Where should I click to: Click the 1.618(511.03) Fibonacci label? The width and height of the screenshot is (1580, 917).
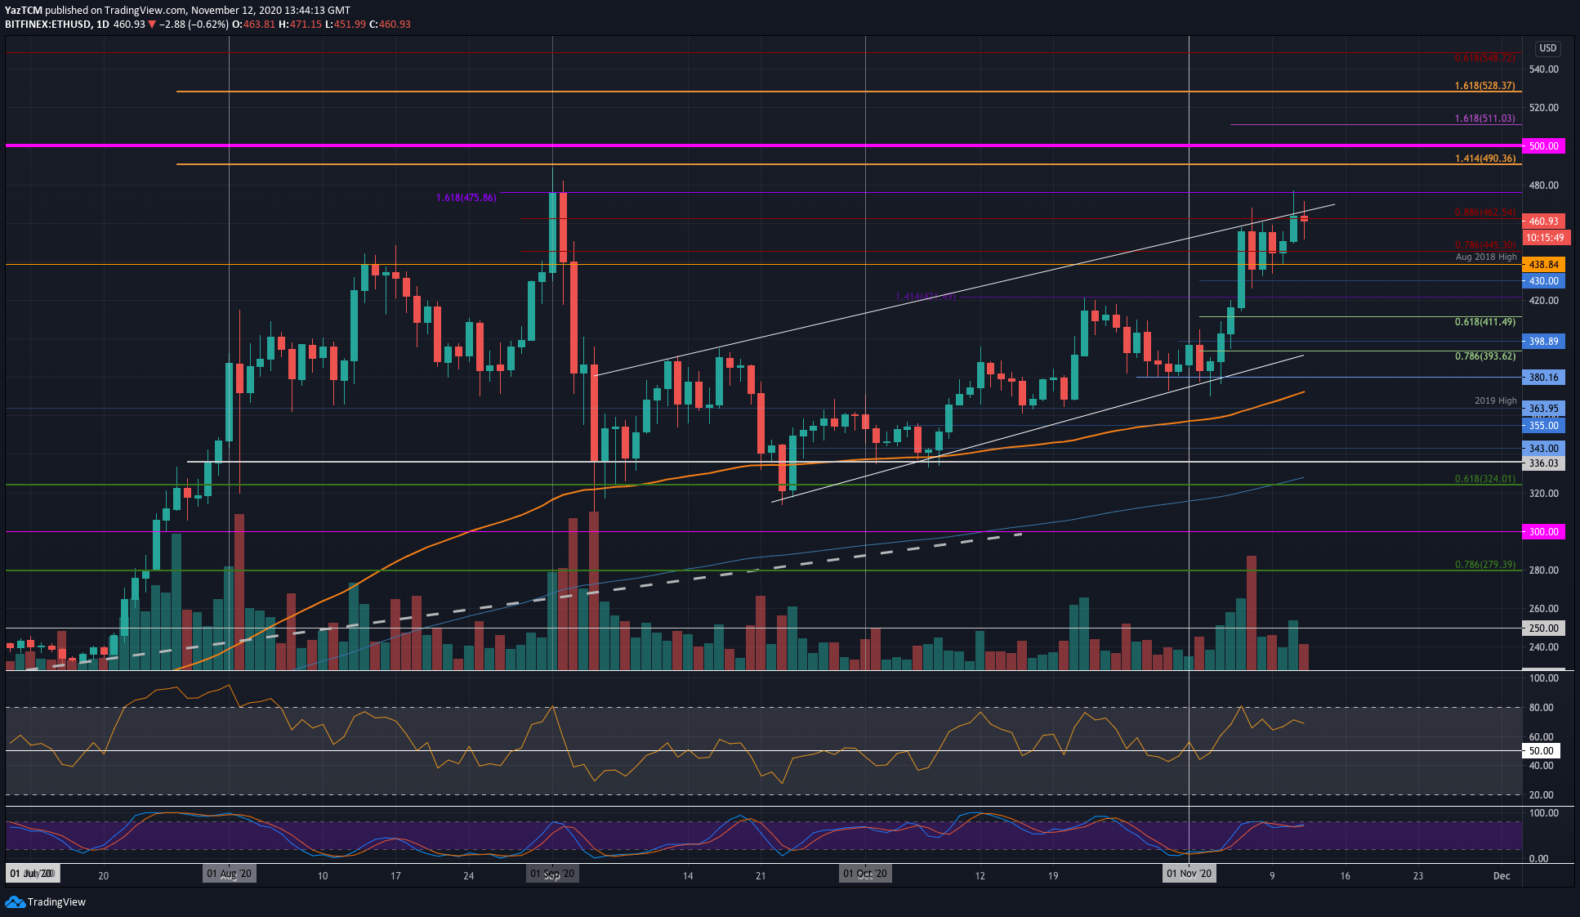coord(1484,119)
